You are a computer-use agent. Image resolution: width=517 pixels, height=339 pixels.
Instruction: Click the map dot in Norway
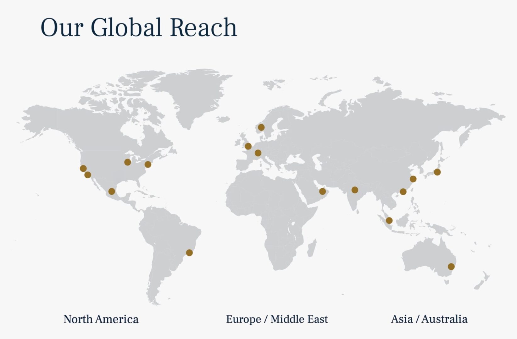pos(261,127)
